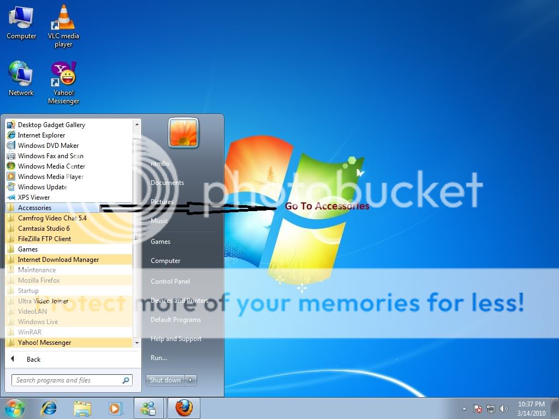Click the Shut down button
Viewport: 559px width, 419px height.
(165, 380)
